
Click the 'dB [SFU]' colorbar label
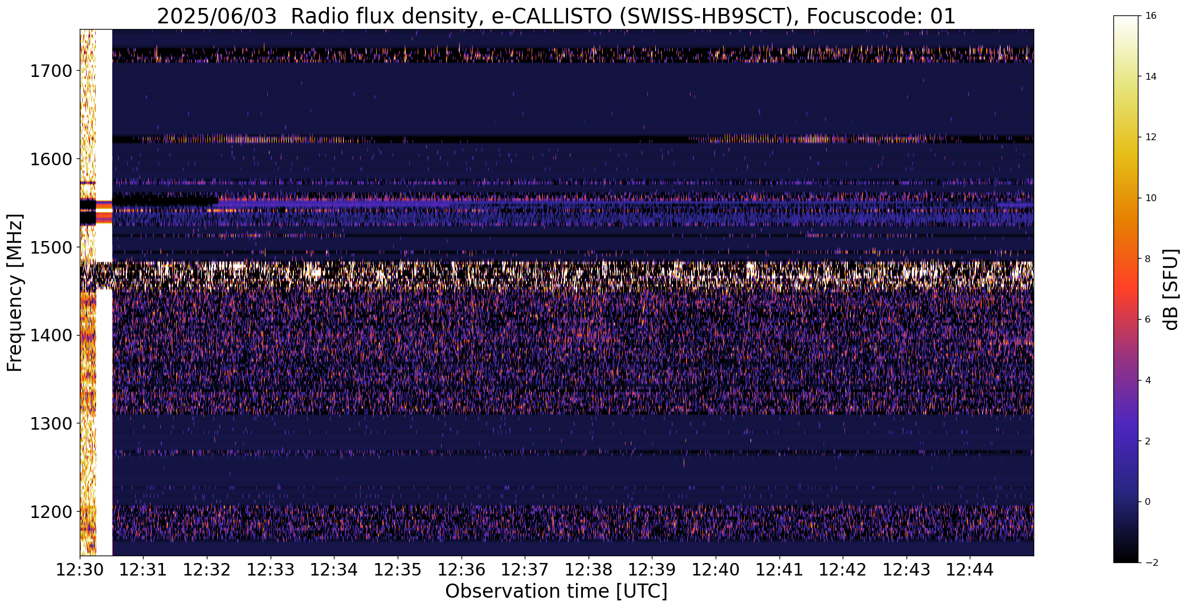1171,289
